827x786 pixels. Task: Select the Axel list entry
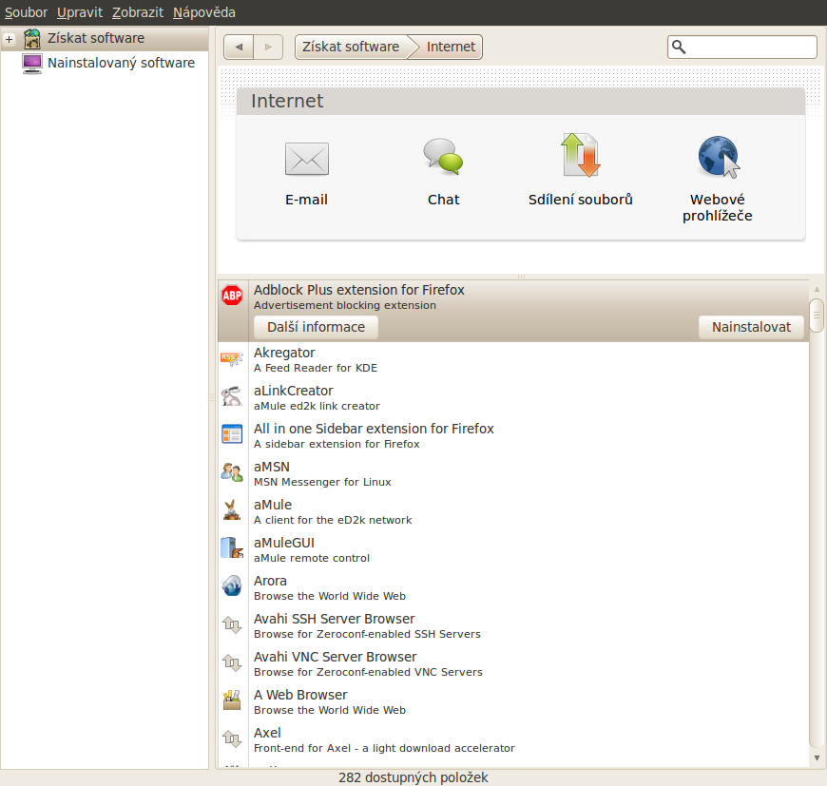click(x=513, y=739)
